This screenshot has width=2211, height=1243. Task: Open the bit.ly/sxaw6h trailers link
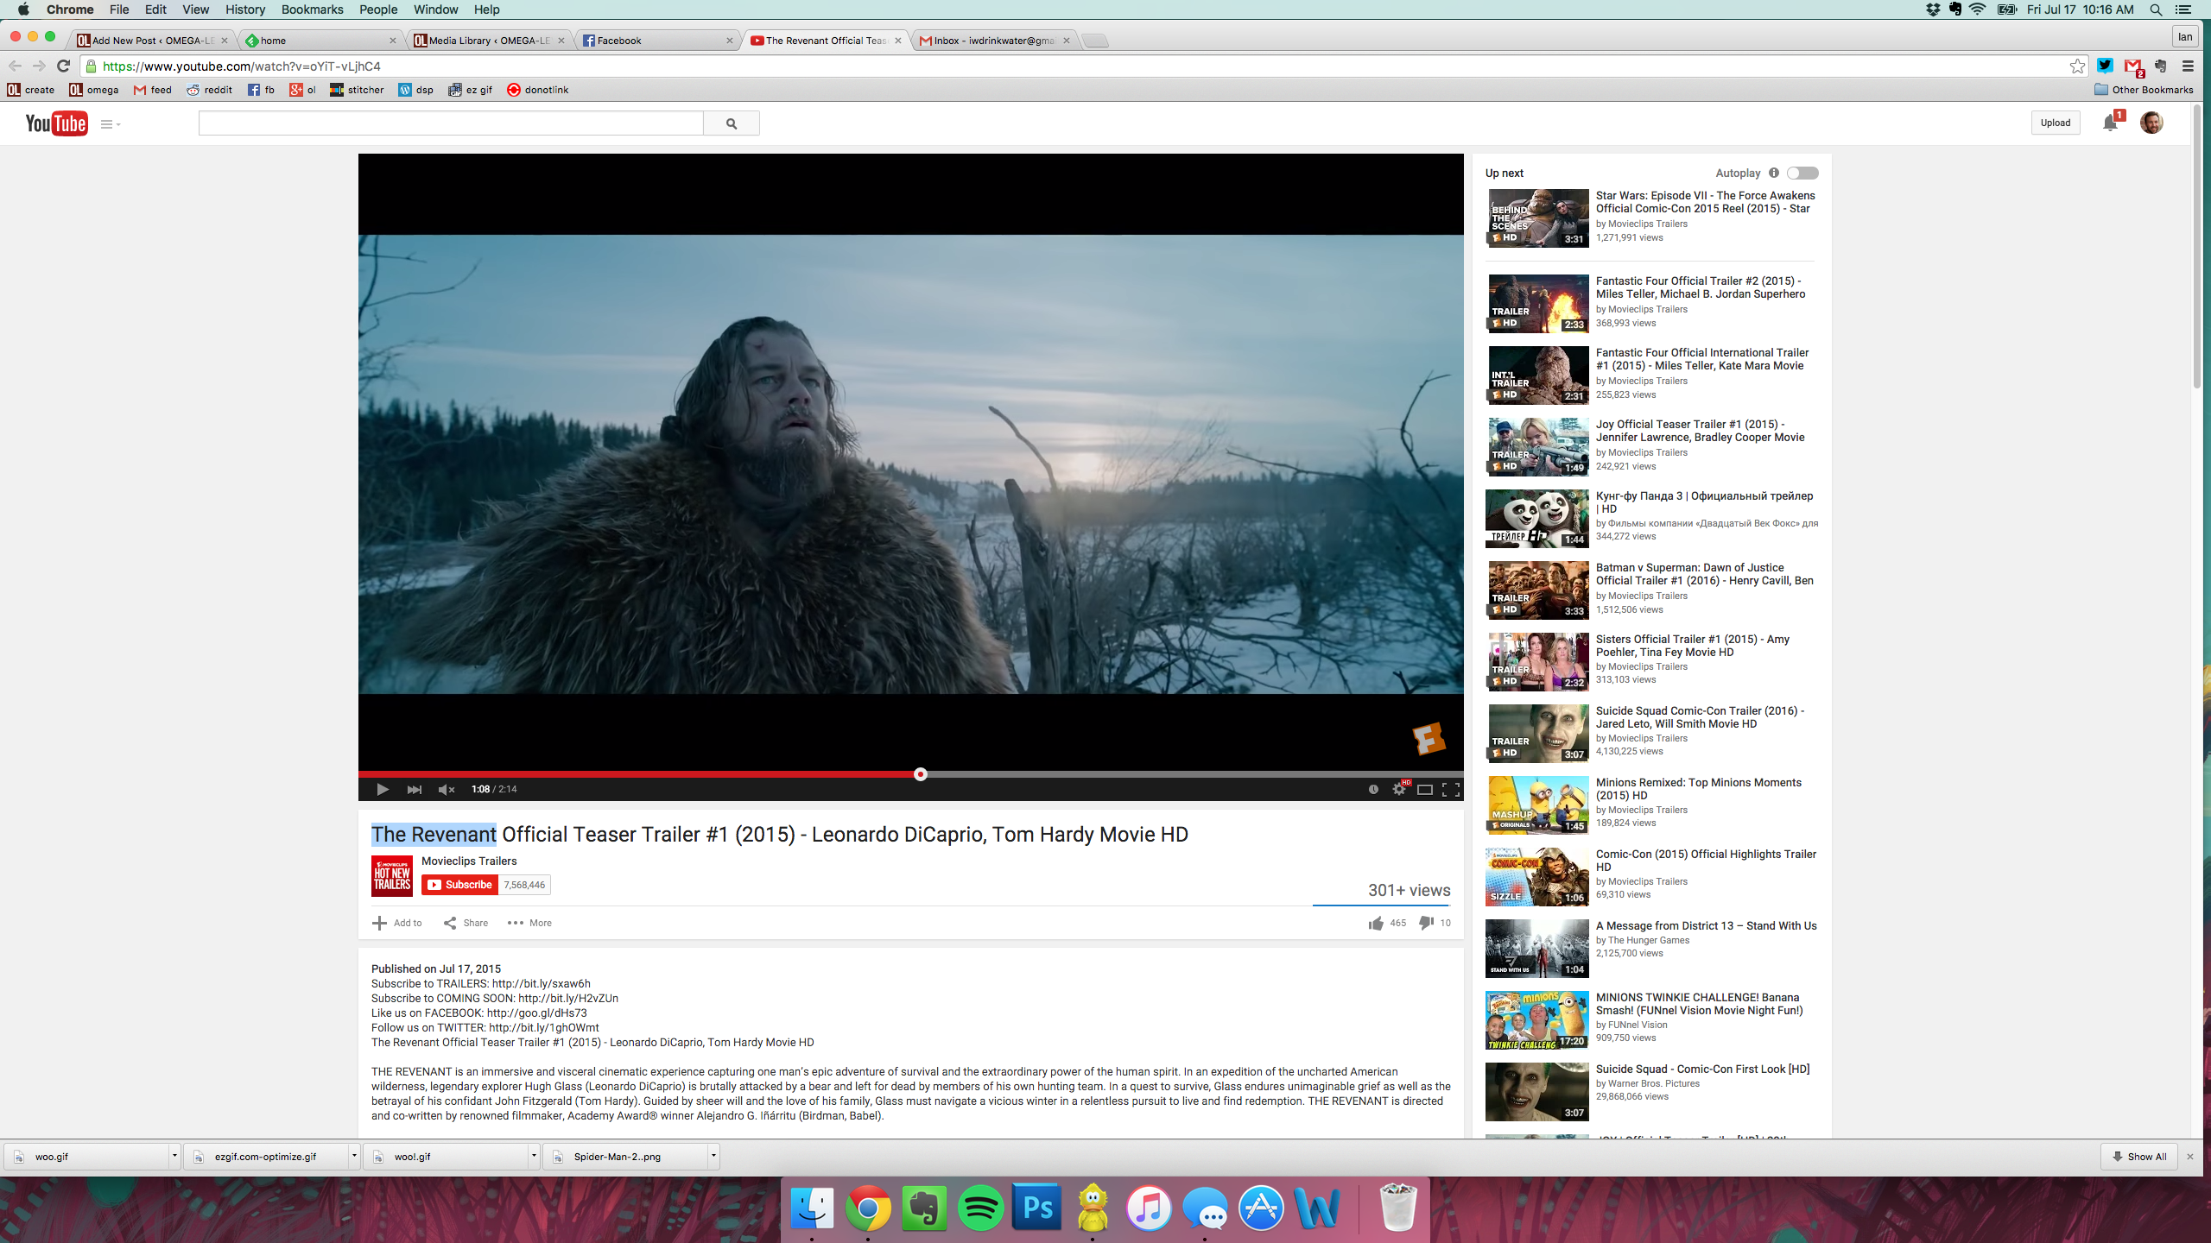coord(542,983)
